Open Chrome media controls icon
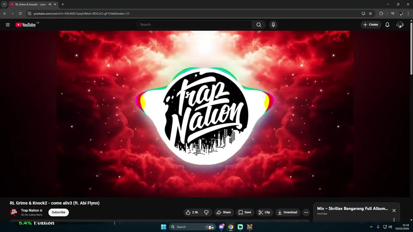The image size is (413, 232). pos(392,14)
